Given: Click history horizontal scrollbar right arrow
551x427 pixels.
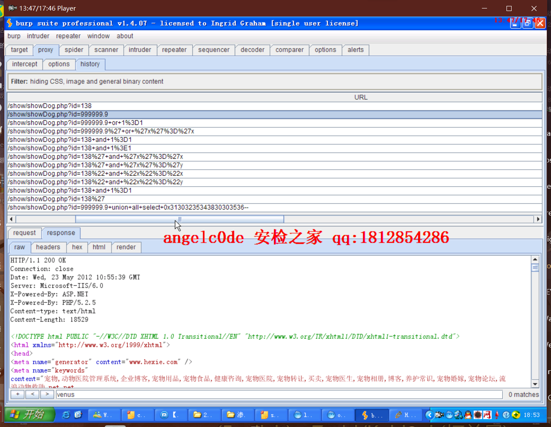Looking at the screenshot, I should [x=538, y=219].
